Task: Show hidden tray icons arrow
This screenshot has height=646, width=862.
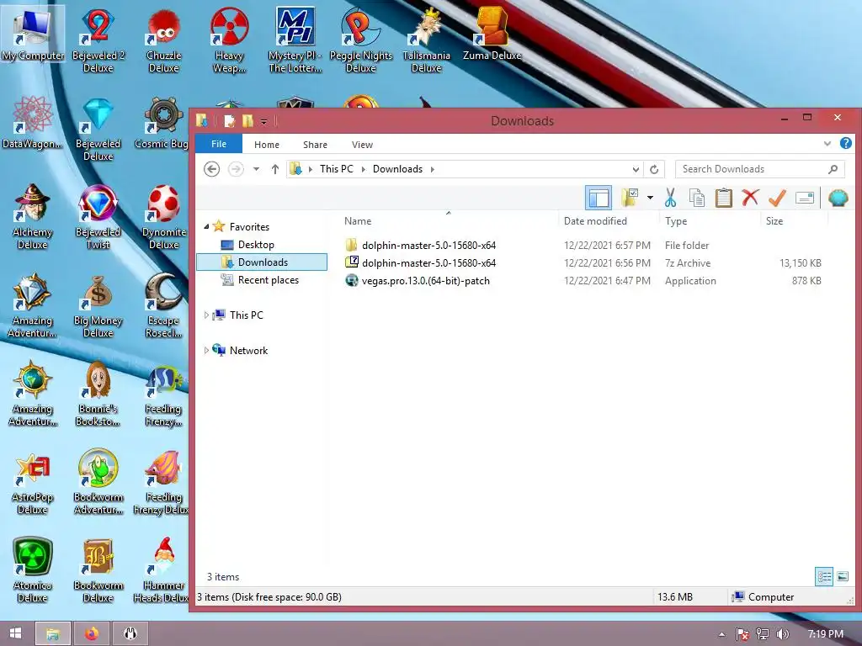Action: click(x=721, y=634)
